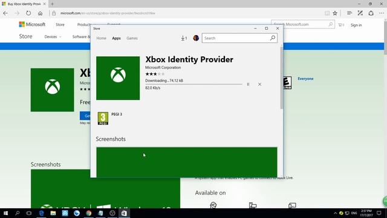
Task: Cancel the download with the X button
Action: click(x=259, y=84)
